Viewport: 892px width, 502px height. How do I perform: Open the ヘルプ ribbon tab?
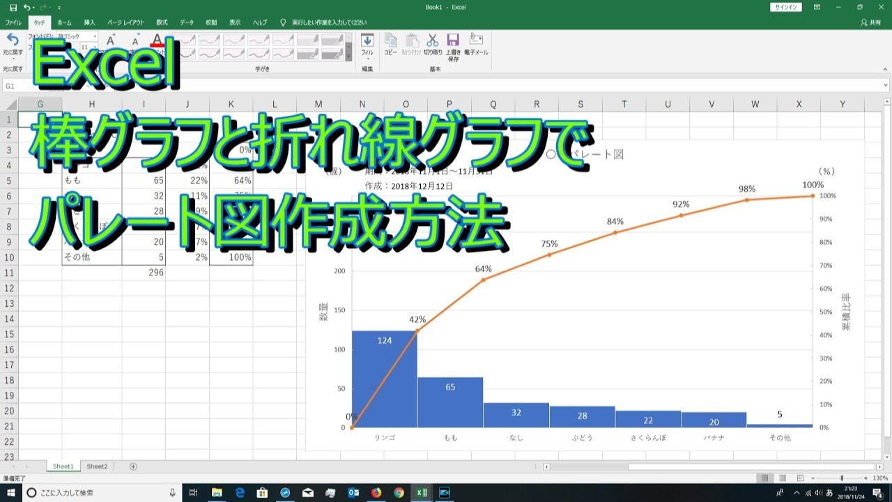click(x=259, y=22)
